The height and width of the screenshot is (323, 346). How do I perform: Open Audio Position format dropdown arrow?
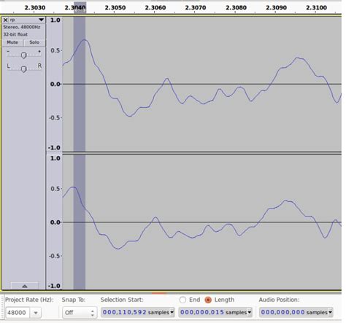[x=331, y=312]
